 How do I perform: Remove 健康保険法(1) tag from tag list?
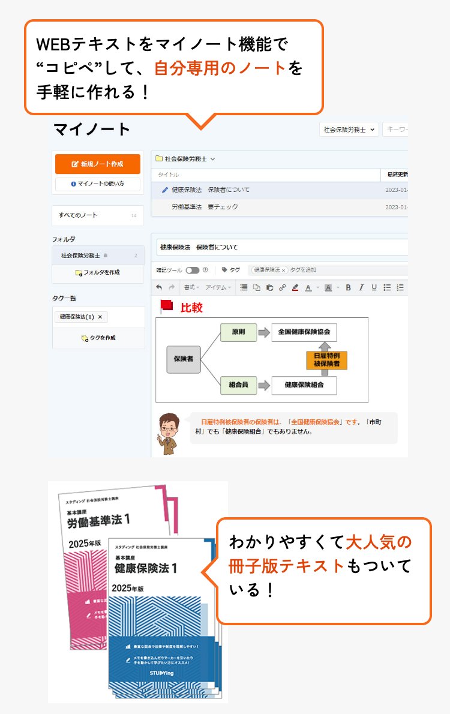pyautogui.click(x=100, y=317)
